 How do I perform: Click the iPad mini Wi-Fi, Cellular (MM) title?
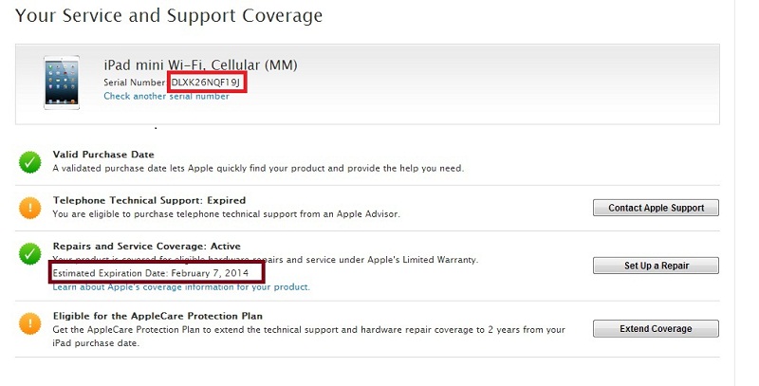point(200,65)
